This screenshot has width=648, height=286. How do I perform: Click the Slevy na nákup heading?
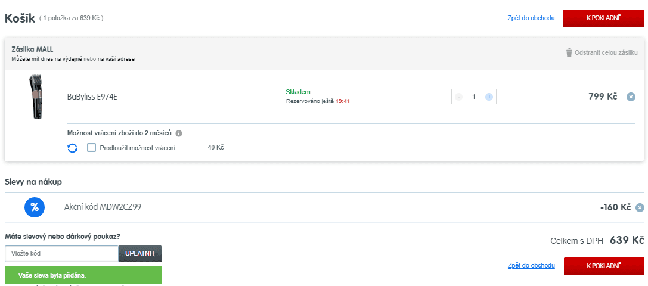tap(33, 182)
